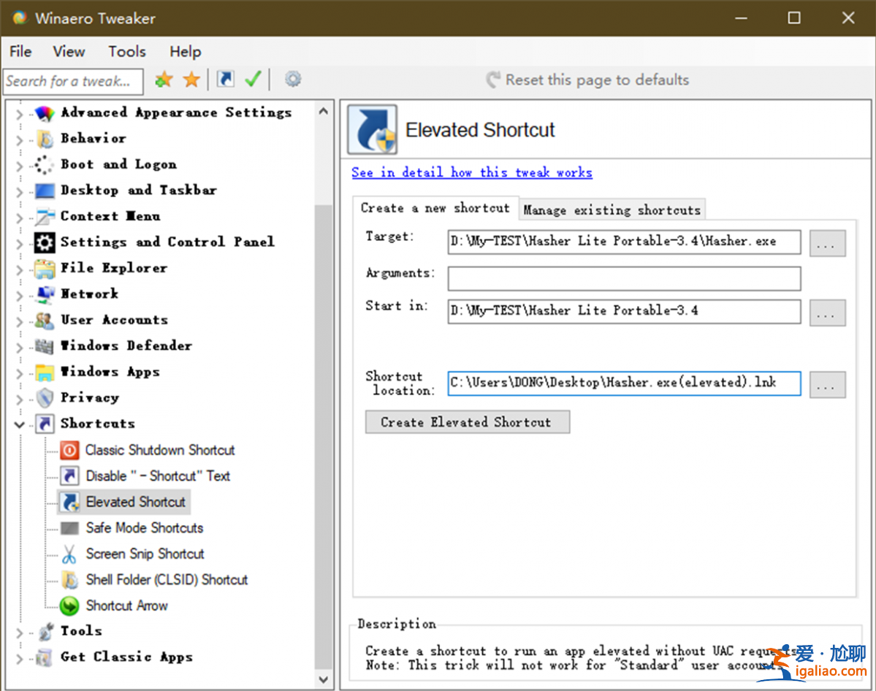Viewport: 876px width, 691px height.
Task: Collapse the Shortcuts tree category
Action: coord(19,424)
